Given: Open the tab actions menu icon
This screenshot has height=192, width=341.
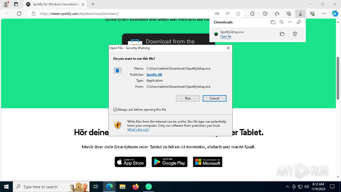Looking at the screenshot, I should coord(16,4).
